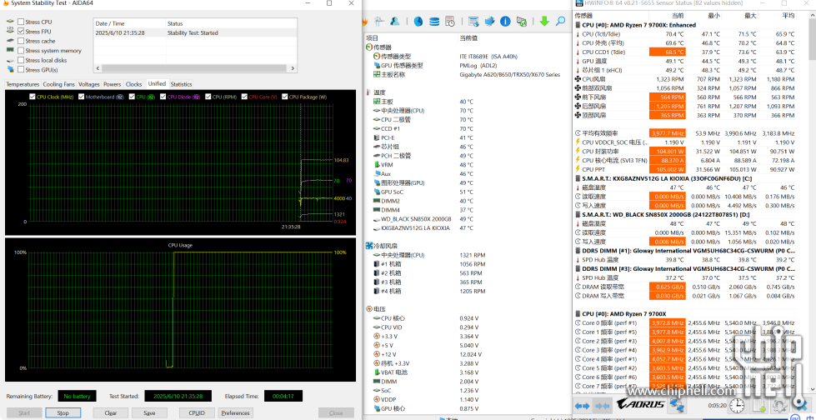Enable the Stress system memory checkbox

[21, 51]
